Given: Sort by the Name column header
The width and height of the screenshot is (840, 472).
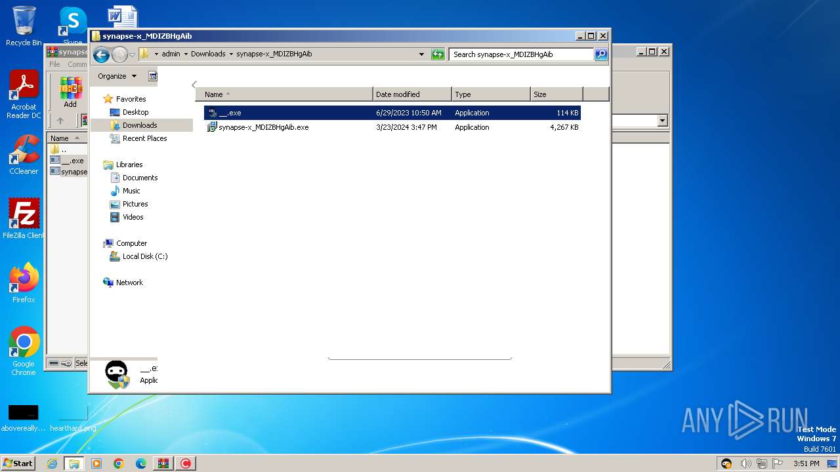Looking at the screenshot, I should [x=284, y=94].
